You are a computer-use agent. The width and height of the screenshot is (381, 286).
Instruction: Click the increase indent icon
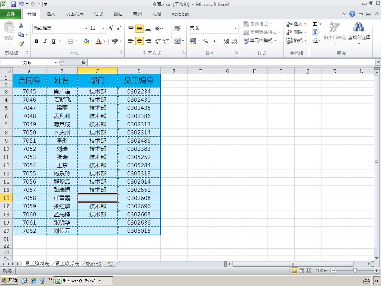pyautogui.click(x=166, y=41)
